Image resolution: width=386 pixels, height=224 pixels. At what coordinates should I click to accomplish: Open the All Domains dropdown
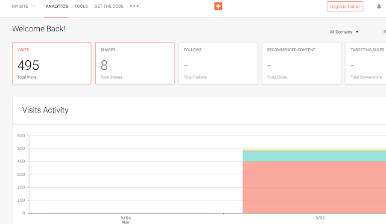344,32
